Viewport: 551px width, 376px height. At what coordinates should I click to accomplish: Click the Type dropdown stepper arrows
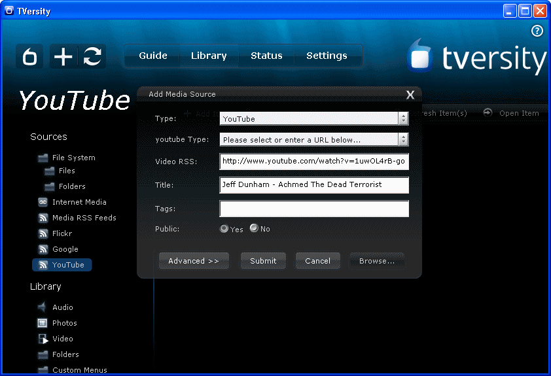click(x=403, y=118)
